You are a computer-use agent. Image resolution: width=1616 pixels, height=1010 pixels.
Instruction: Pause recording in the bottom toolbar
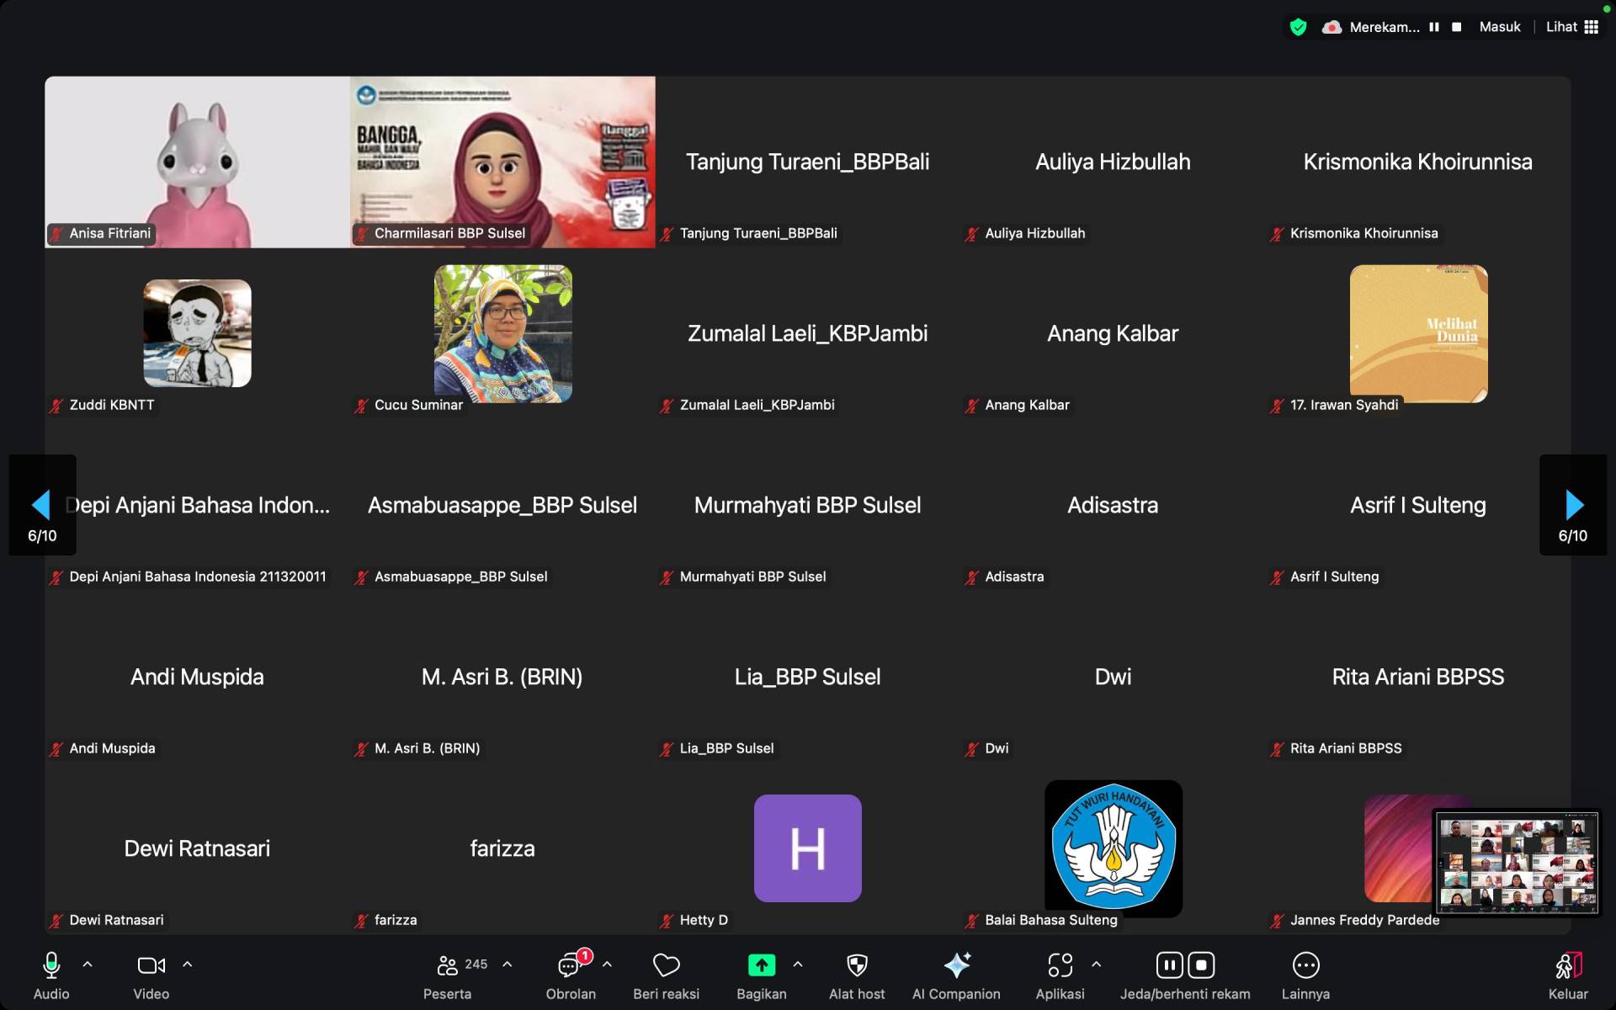pos(1169,965)
